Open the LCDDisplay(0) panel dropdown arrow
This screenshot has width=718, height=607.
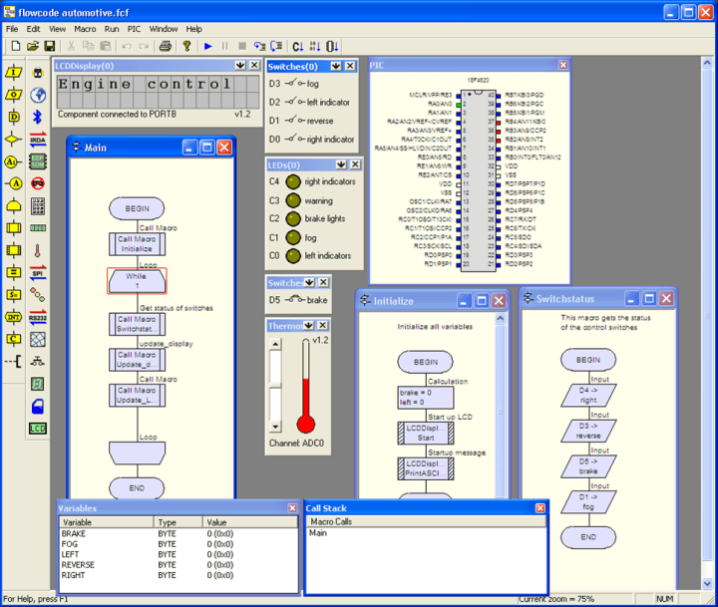pos(240,66)
